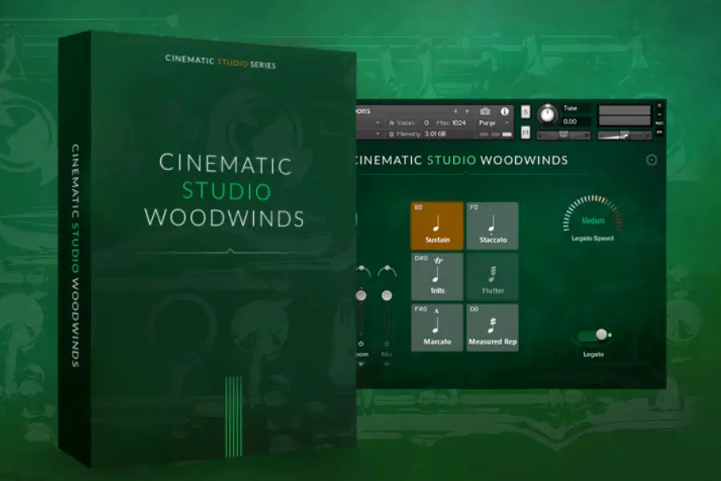Minimize the instrument with the minus icon

[659, 115]
